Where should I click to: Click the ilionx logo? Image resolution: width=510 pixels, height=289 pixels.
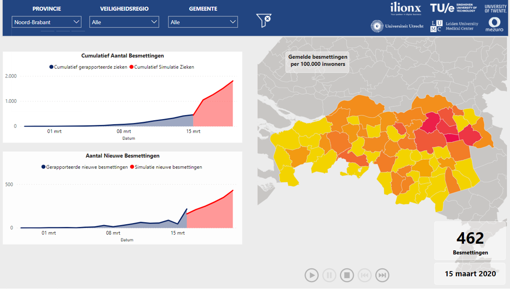point(406,8)
